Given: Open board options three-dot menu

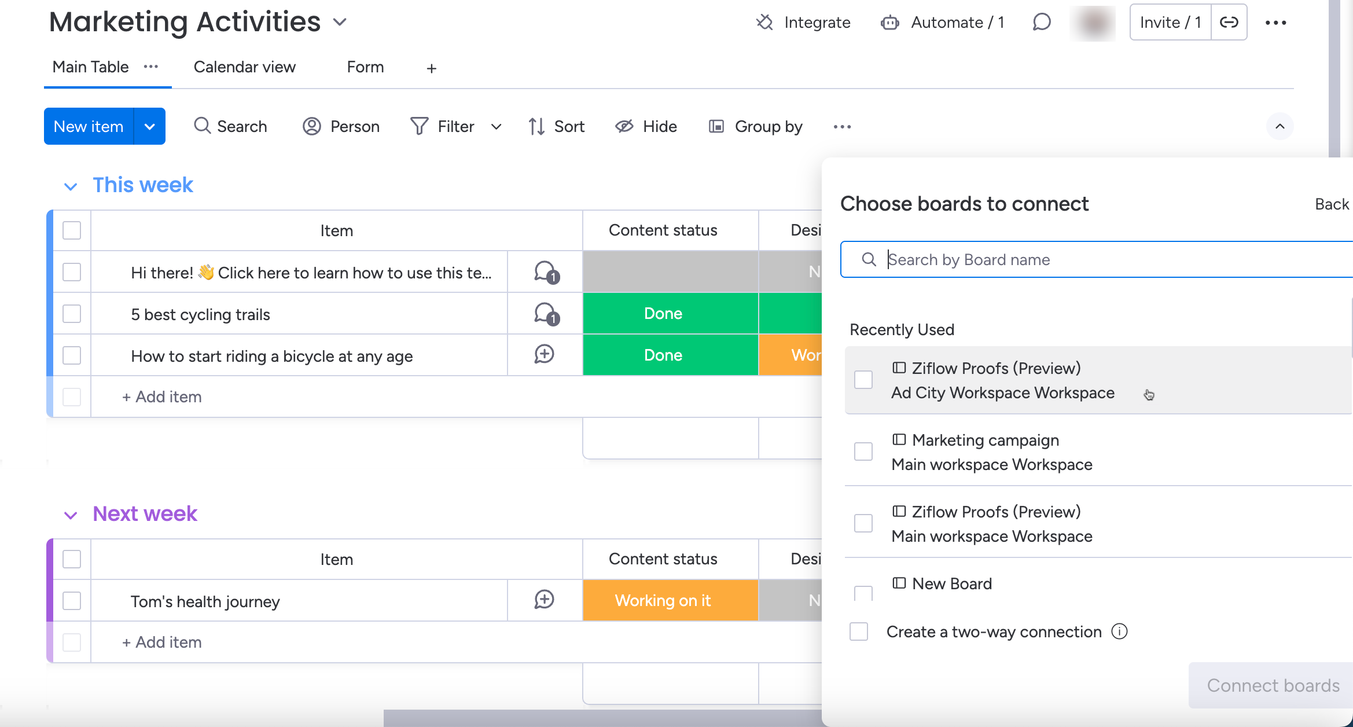Looking at the screenshot, I should tap(1275, 23).
